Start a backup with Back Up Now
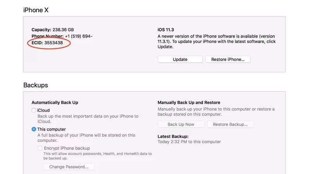 pyautogui.click(x=181, y=125)
